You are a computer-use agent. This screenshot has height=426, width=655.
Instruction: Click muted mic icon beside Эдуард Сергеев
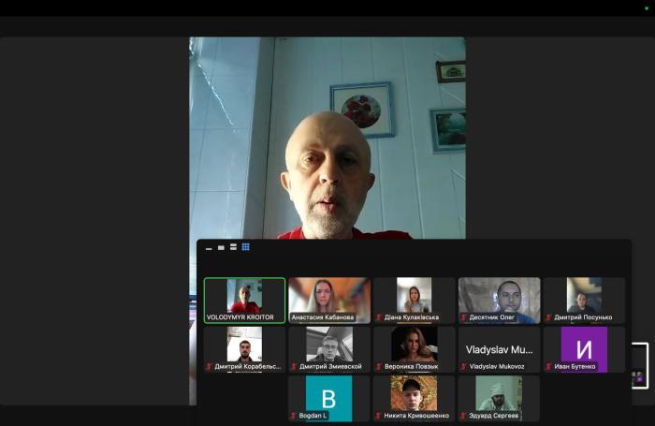pyautogui.click(x=463, y=416)
